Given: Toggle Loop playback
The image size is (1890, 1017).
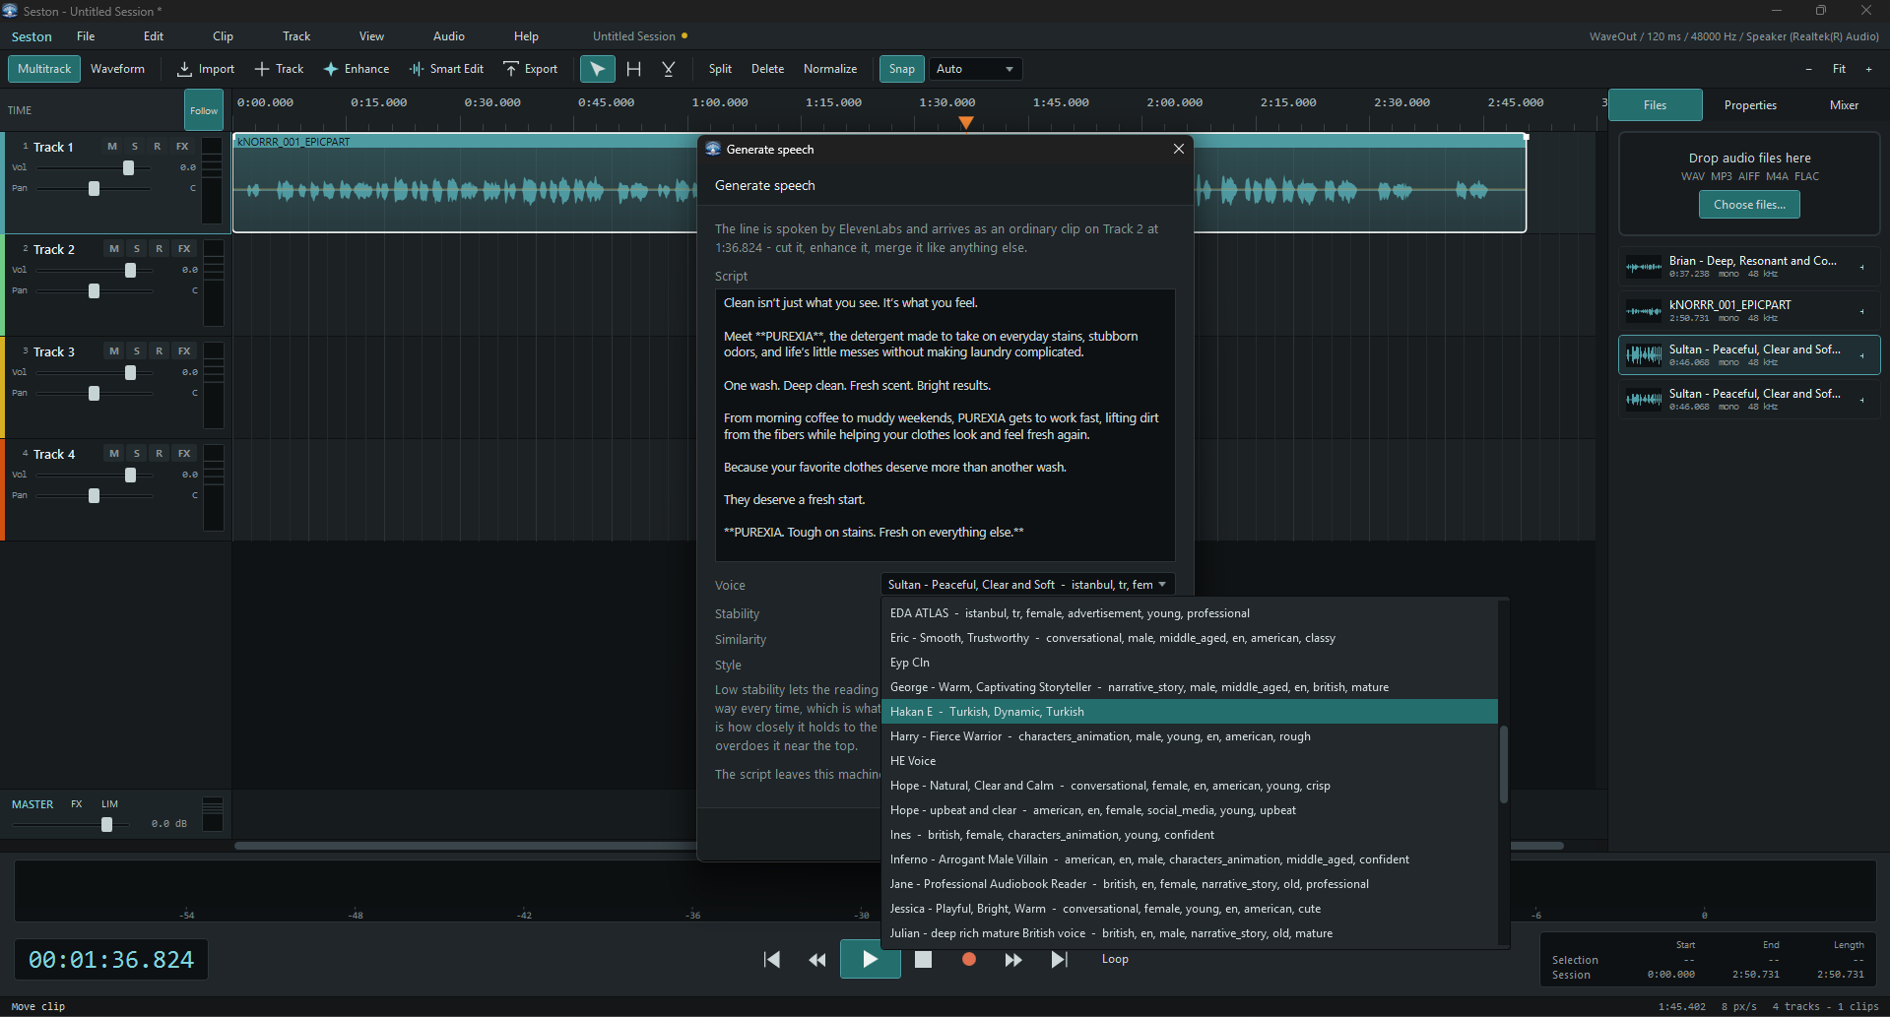Looking at the screenshot, I should pyautogui.click(x=1115, y=959).
